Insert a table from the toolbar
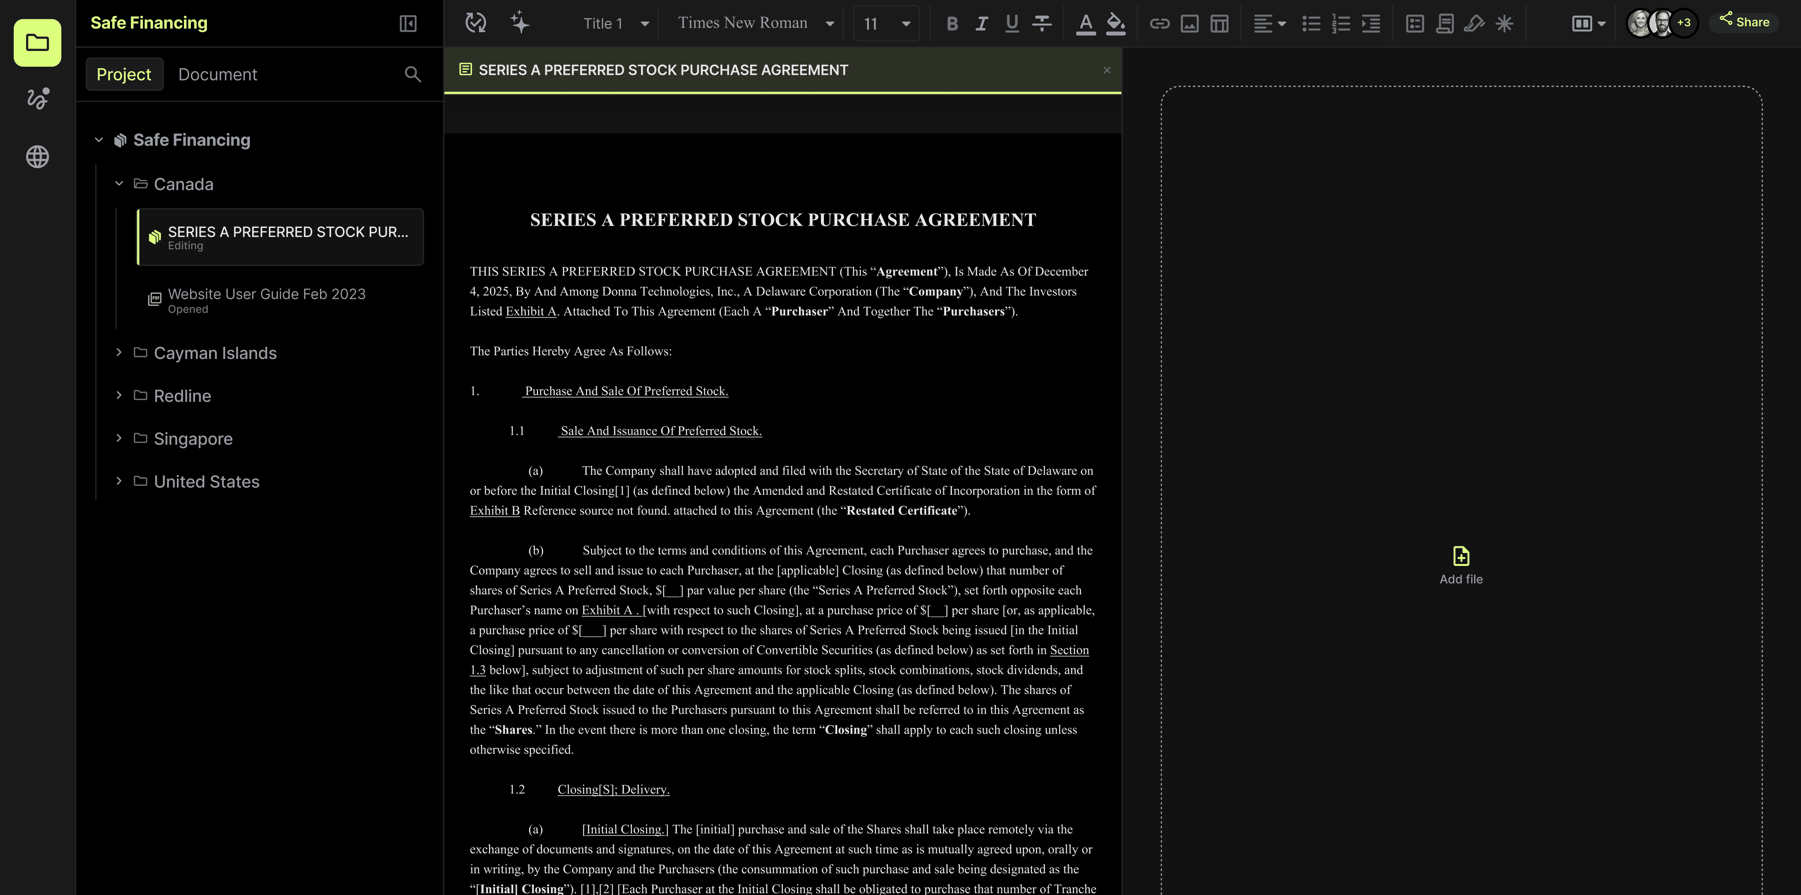Viewport: 1801px width, 895px height. [1219, 24]
